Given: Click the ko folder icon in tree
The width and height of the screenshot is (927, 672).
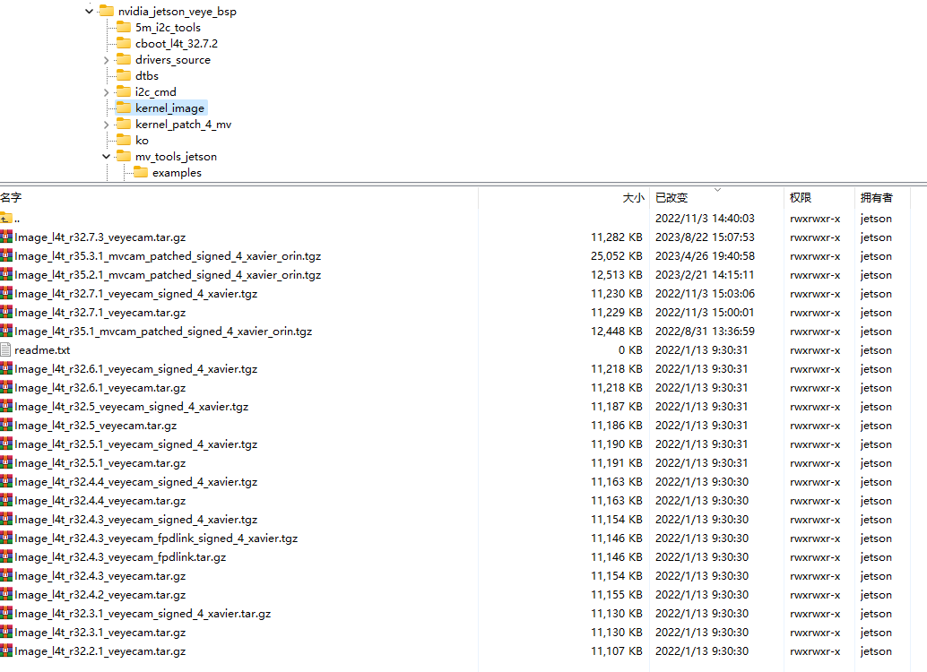Looking at the screenshot, I should click(x=124, y=141).
